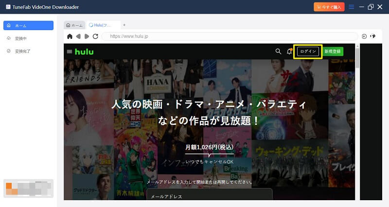The image size is (389, 207).
Task: Click the 月額1,026円(税込) text
Action: (210, 147)
